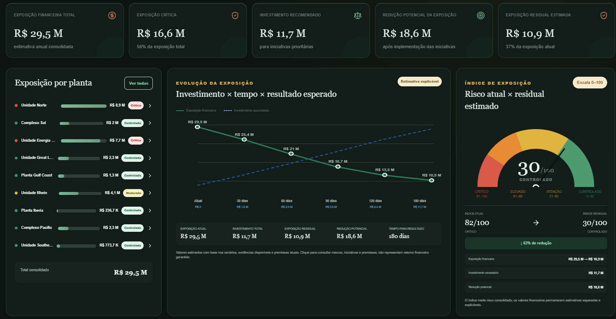
Task: Expand the Complexo Sul row chevron
Action: pos(150,123)
